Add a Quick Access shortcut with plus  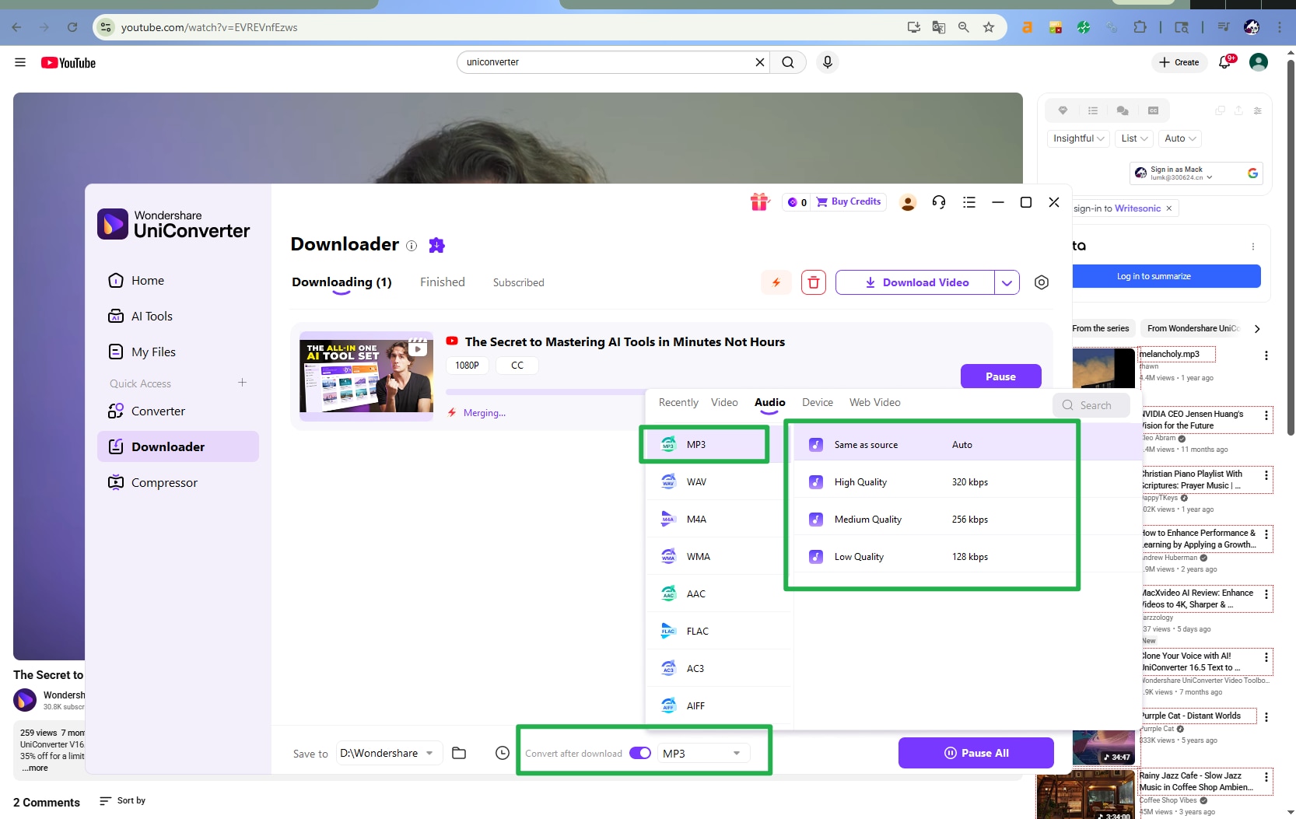[243, 383]
